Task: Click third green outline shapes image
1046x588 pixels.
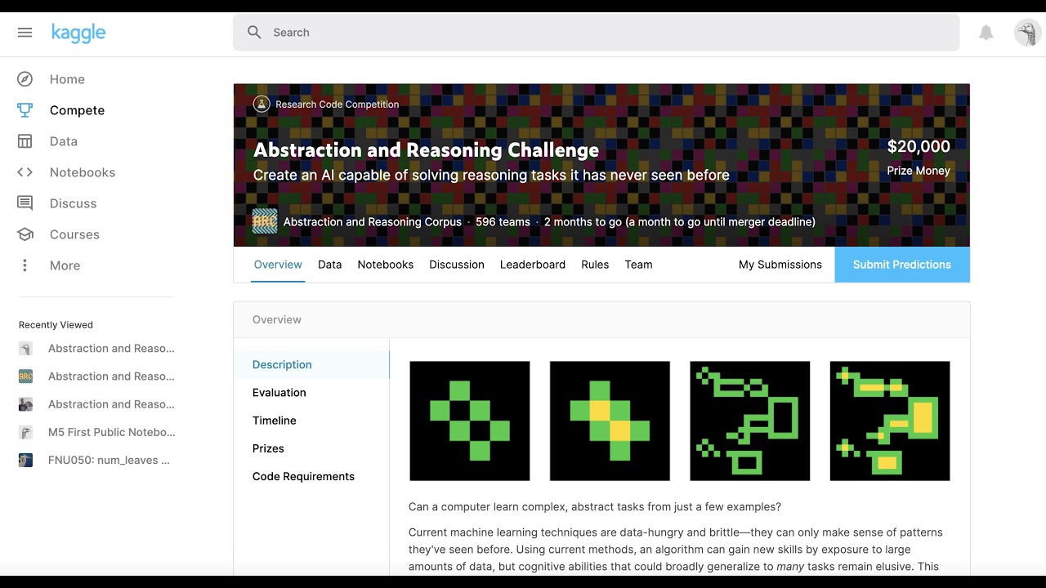Action: (750, 421)
